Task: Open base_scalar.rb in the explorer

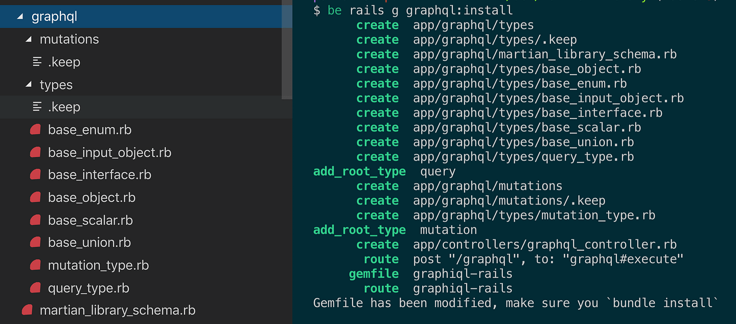Action: pyautogui.click(x=90, y=220)
